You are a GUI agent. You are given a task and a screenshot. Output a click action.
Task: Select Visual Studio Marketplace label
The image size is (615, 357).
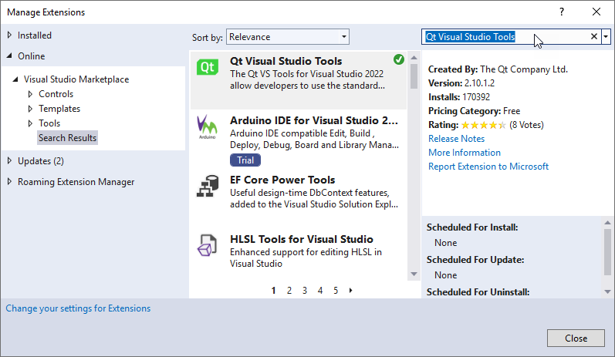[76, 79]
